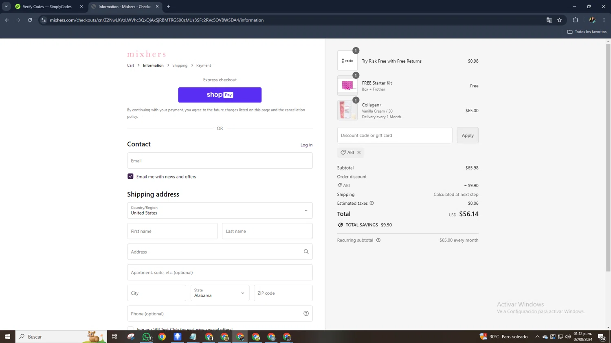This screenshot has height=343, width=611.
Task: Click the browser back arrow
Action: tap(7, 20)
